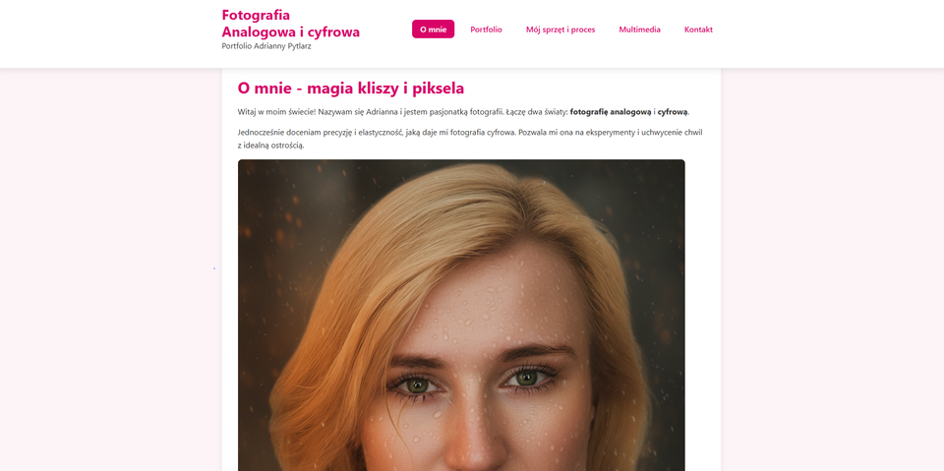This screenshot has width=944, height=471.
Task: Click the paragraph starting Witaj w moim świecie
Action: click(463, 111)
